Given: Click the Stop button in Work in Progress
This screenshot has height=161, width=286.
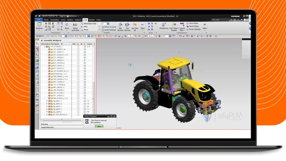Looking at the screenshot, I should tap(99, 126).
